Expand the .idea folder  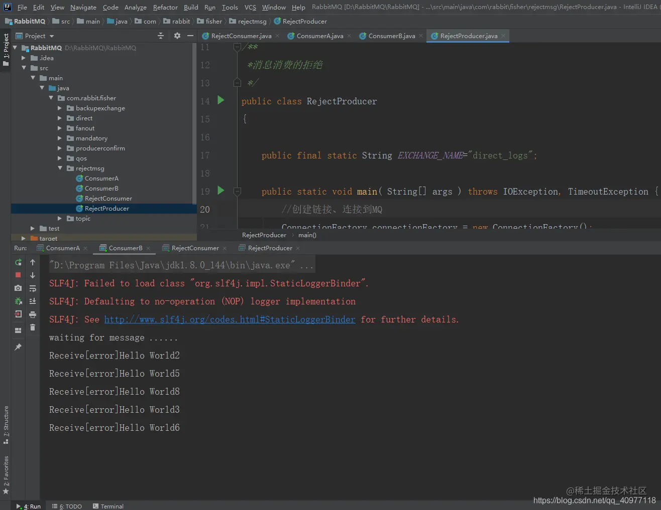pyautogui.click(x=24, y=58)
